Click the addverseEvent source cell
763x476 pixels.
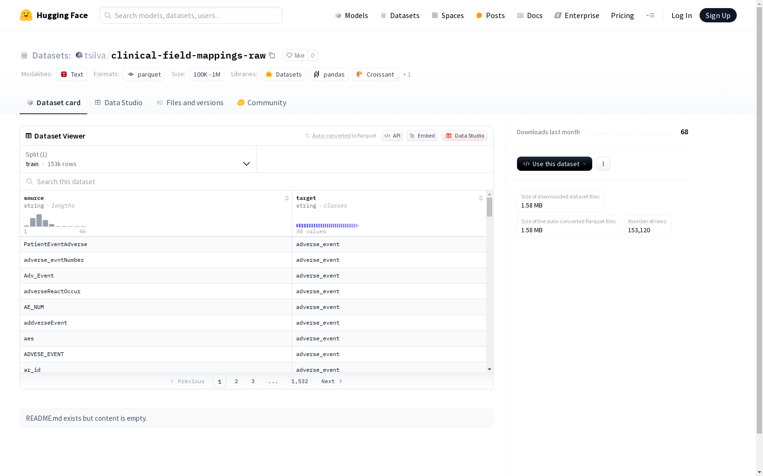click(x=156, y=323)
